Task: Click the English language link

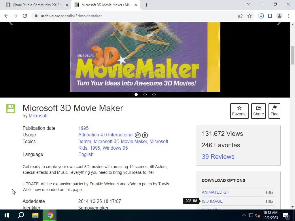Action: pos(86,154)
